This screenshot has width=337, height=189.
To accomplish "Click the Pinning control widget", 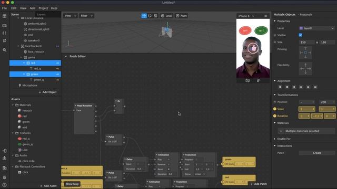I will (305, 52).
